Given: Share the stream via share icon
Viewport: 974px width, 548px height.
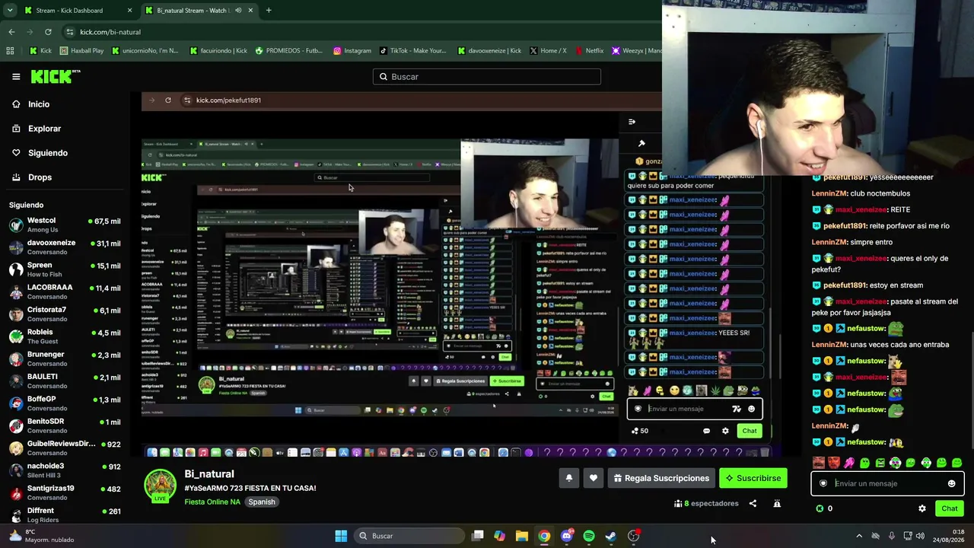Looking at the screenshot, I should (753, 503).
